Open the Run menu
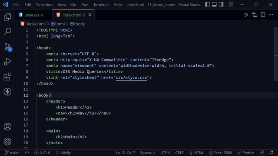Image resolution: width=278 pixels, height=156 pixels. pyautogui.click(x=85, y=5)
